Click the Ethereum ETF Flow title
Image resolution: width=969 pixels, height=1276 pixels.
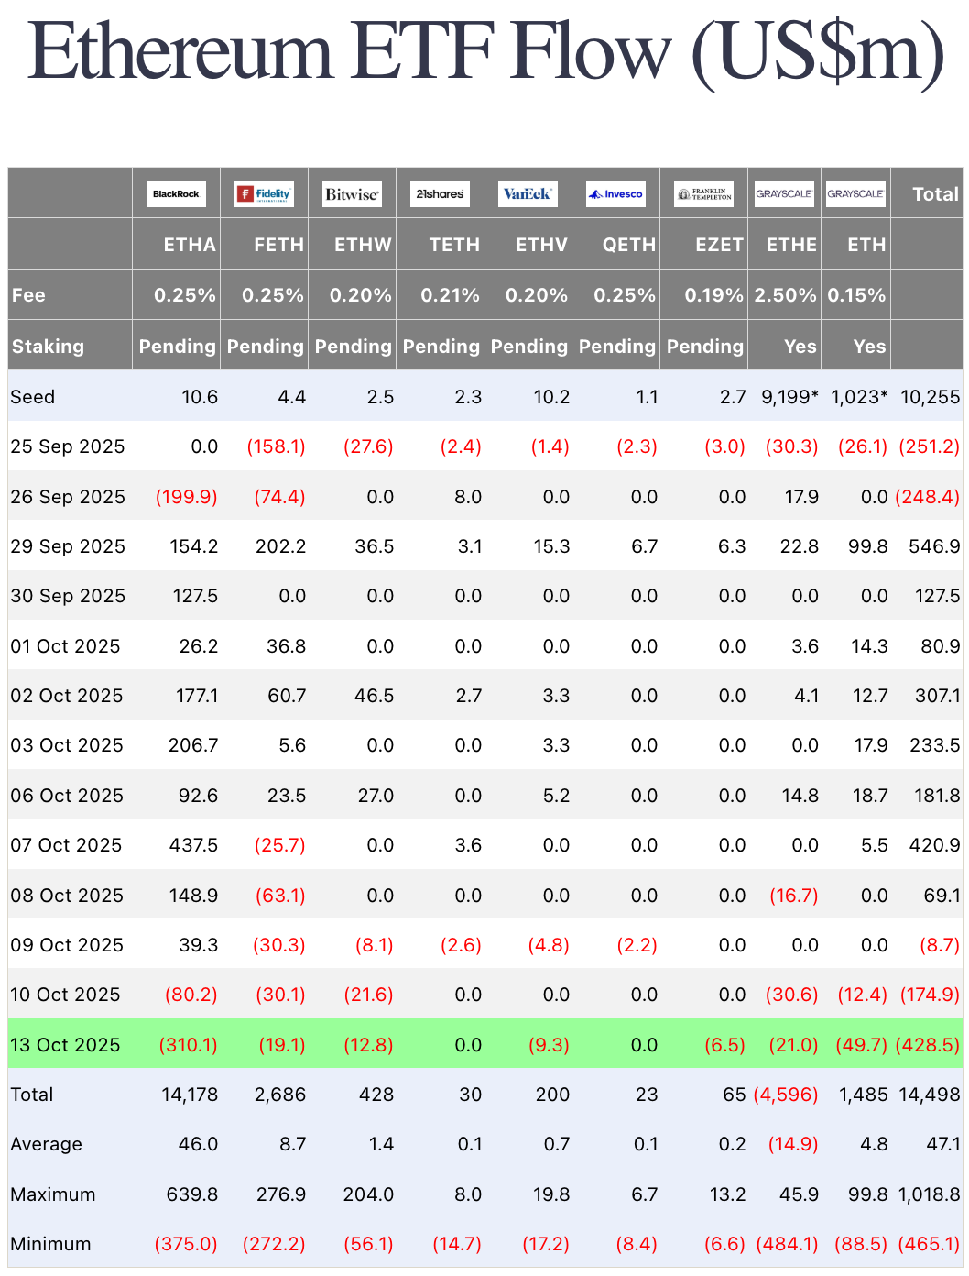(485, 51)
